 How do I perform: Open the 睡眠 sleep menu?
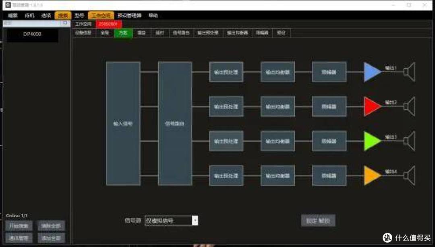click(x=13, y=16)
